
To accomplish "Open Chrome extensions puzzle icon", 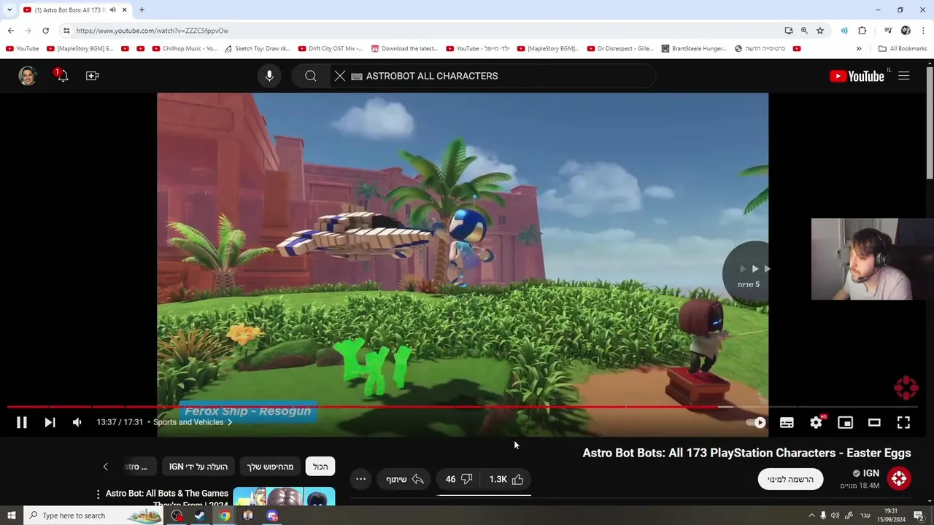I will (862, 31).
